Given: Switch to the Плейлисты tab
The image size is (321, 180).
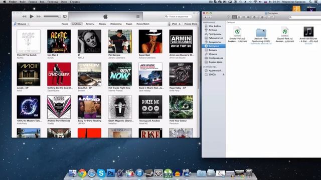Looking at the screenshot, I should tap(116, 24).
